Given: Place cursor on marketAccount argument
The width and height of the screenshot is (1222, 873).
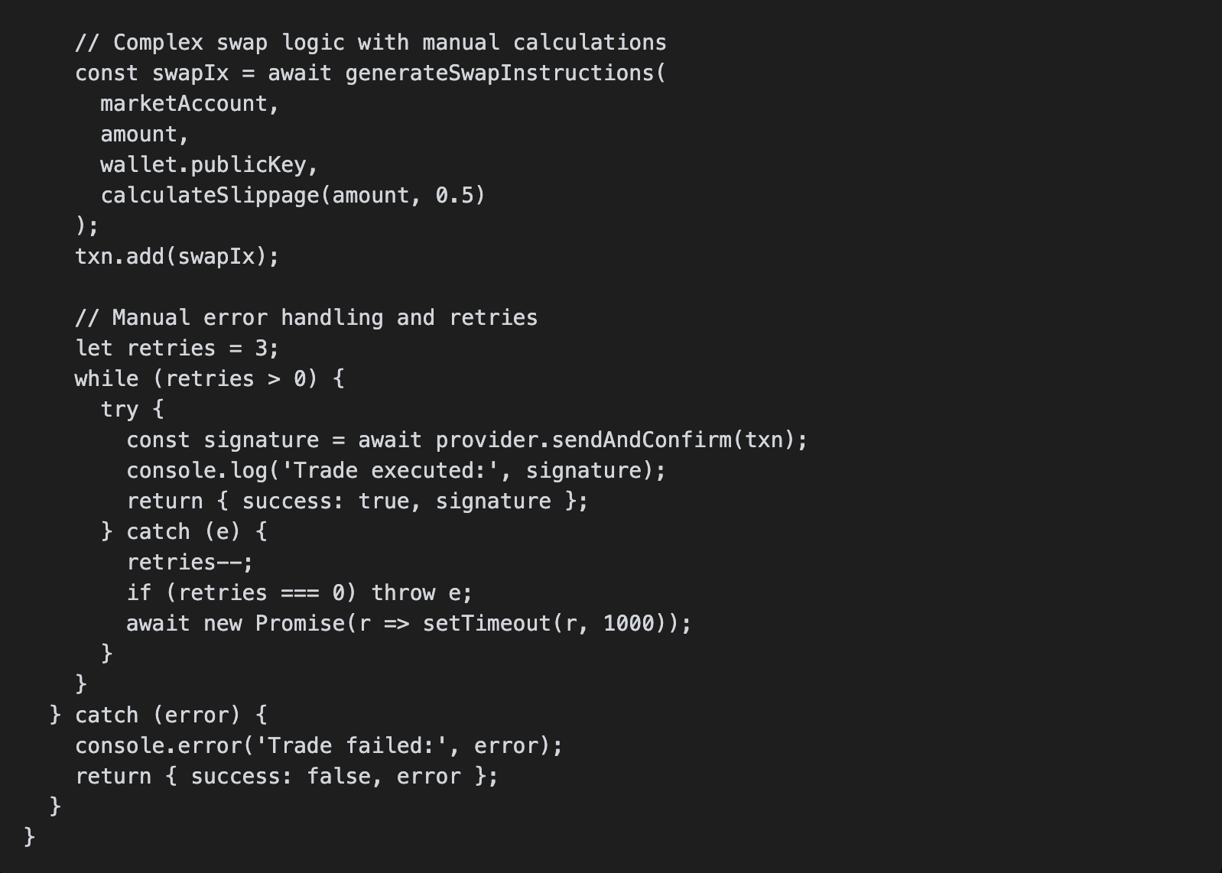Looking at the screenshot, I should tap(184, 104).
